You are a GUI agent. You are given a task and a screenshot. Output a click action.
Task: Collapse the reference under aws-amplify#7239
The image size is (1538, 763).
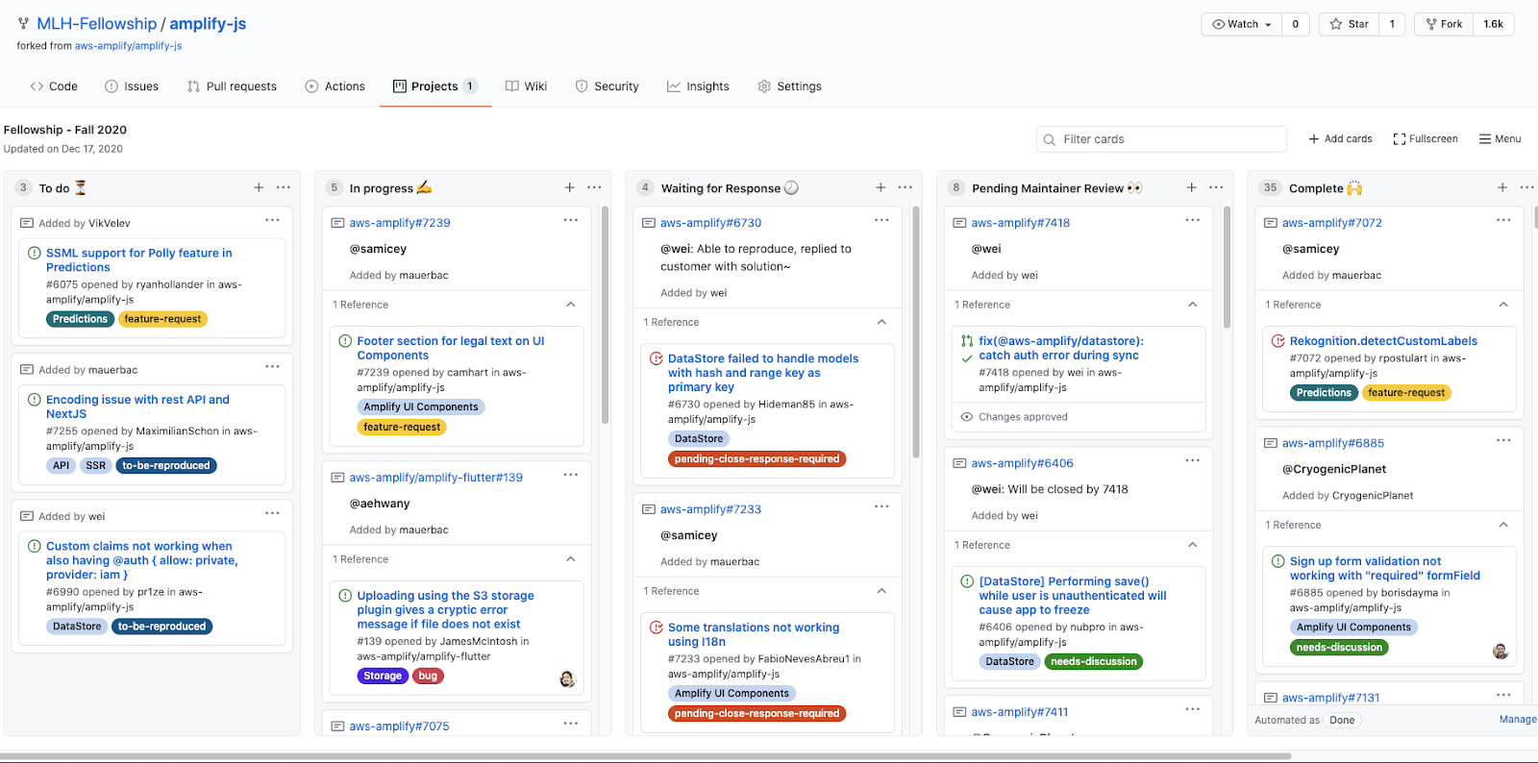coord(571,305)
